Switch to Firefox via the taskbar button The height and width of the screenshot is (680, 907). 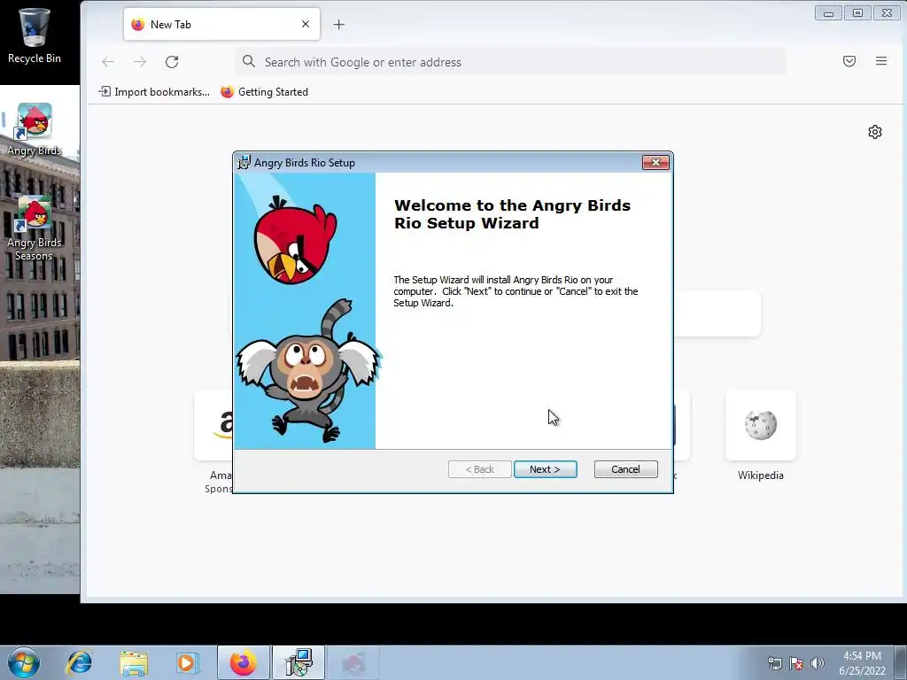(x=243, y=662)
